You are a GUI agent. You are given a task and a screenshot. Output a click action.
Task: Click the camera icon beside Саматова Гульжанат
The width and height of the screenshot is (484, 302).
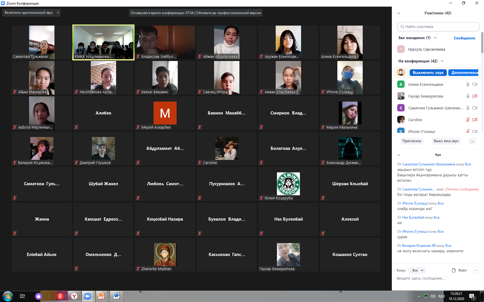pos(475,108)
